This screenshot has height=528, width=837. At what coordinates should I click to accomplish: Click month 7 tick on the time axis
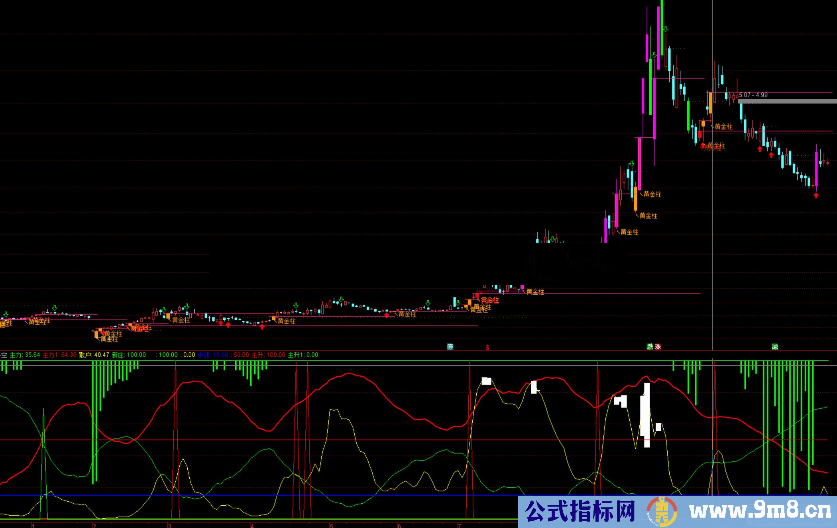pyautogui.click(x=459, y=526)
